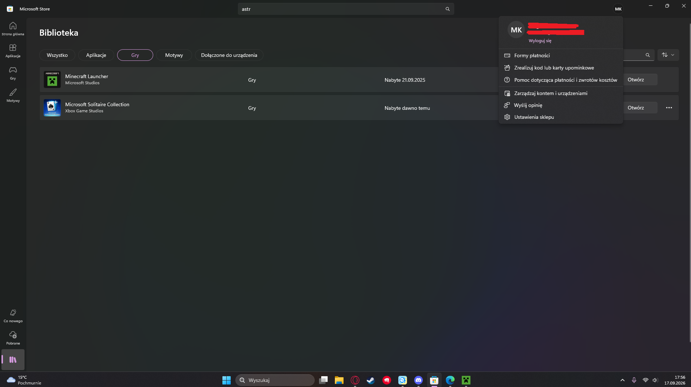Open Co nowego in sidebar
The height and width of the screenshot is (387, 691).
pyautogui.click(x=13, y=316)
